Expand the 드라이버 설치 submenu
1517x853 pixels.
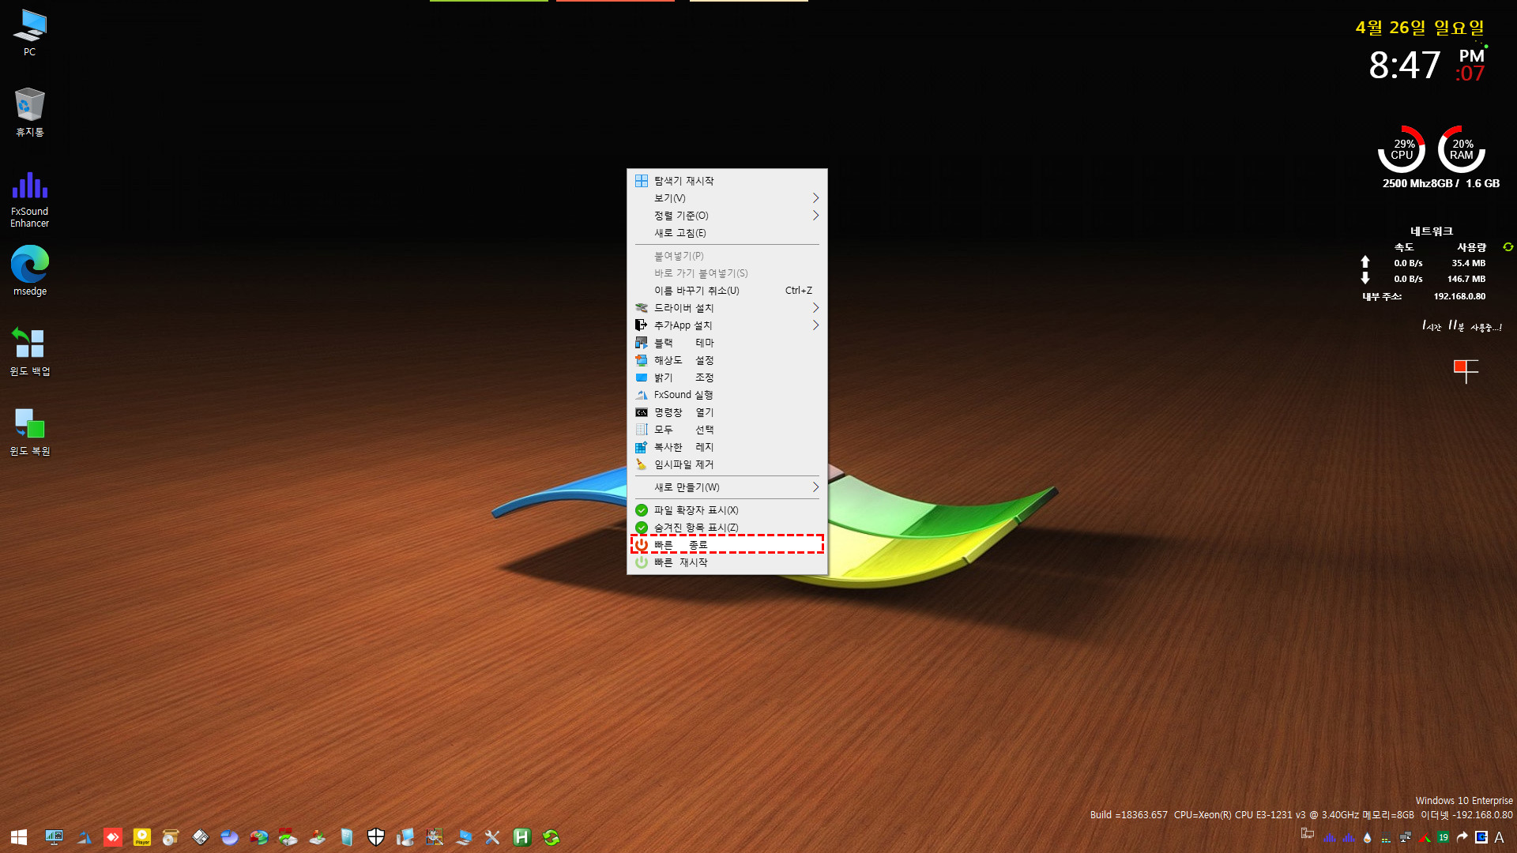(x=727, y=308)
